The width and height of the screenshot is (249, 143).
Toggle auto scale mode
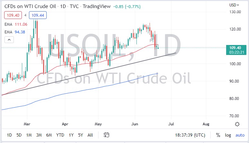240,135
